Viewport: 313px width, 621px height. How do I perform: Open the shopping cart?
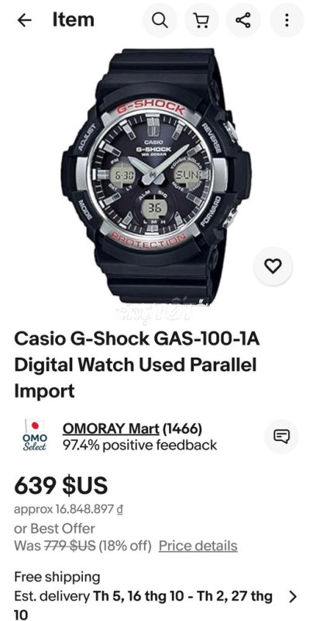(202, 20)
